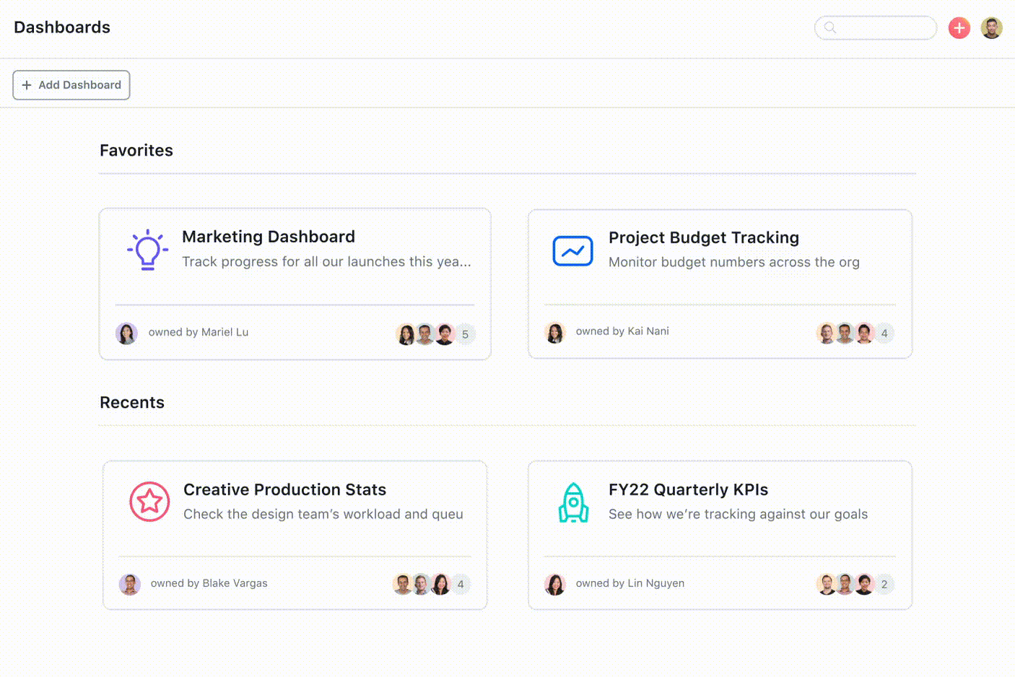Open Creative Production Stats title
1015x677 pixels.
pyautogui.click(x=284, y=489)
